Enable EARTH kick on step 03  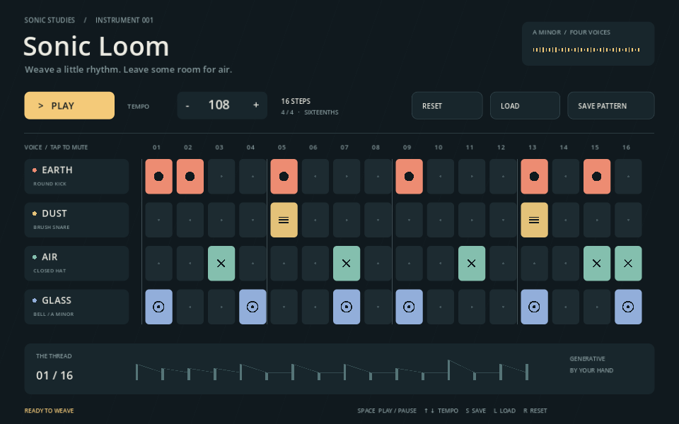(221, 177)
